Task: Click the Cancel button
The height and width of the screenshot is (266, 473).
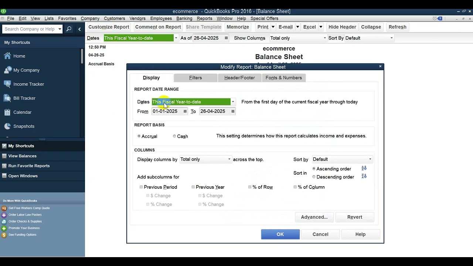Action: point(320,234)
